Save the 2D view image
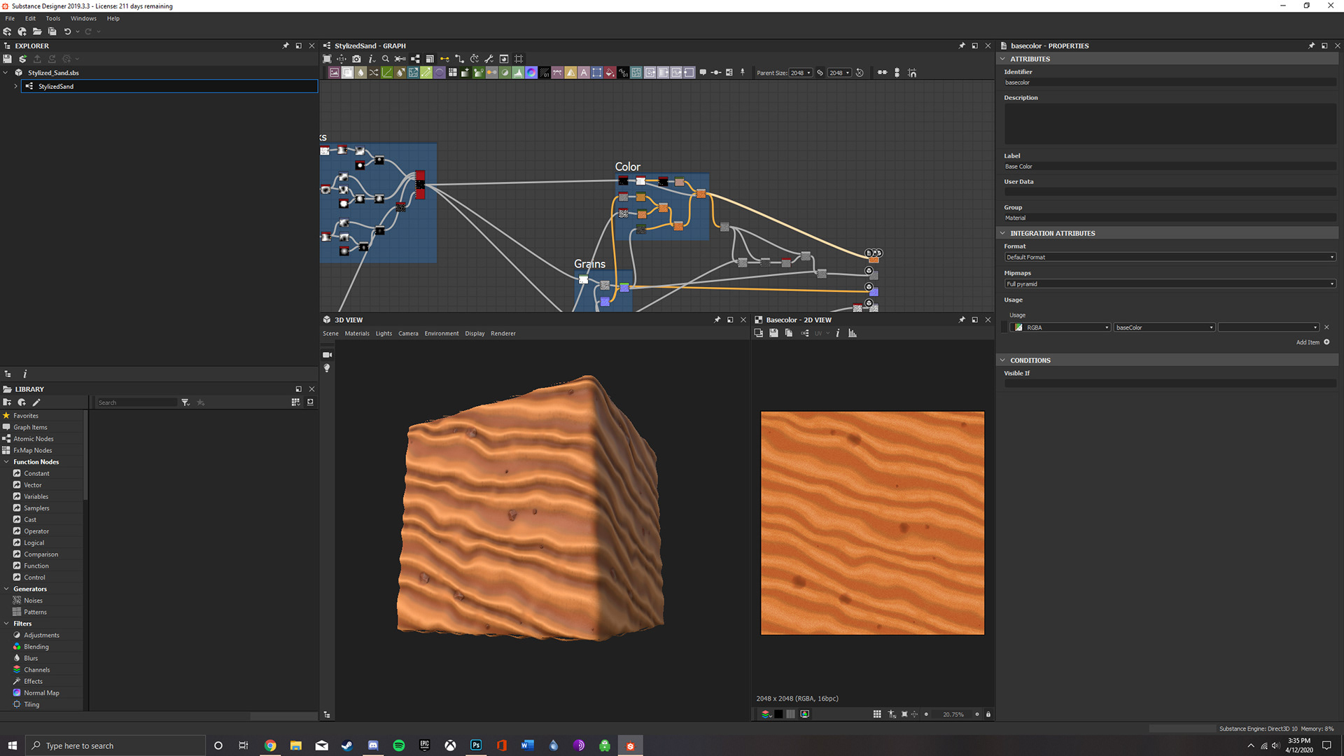The height and width of the screenshot is (756, 1344). click(773, 333)
